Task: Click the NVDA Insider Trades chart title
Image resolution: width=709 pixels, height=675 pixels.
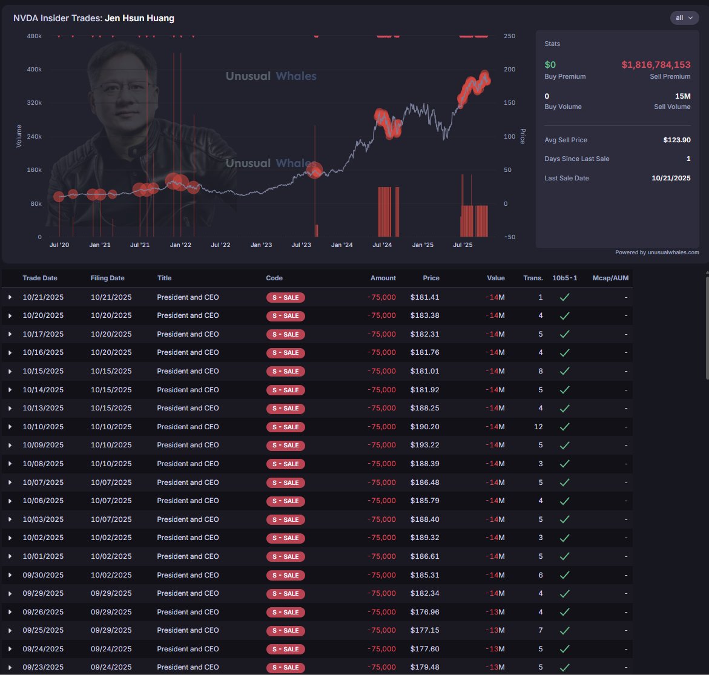Action: pos(94,18)
